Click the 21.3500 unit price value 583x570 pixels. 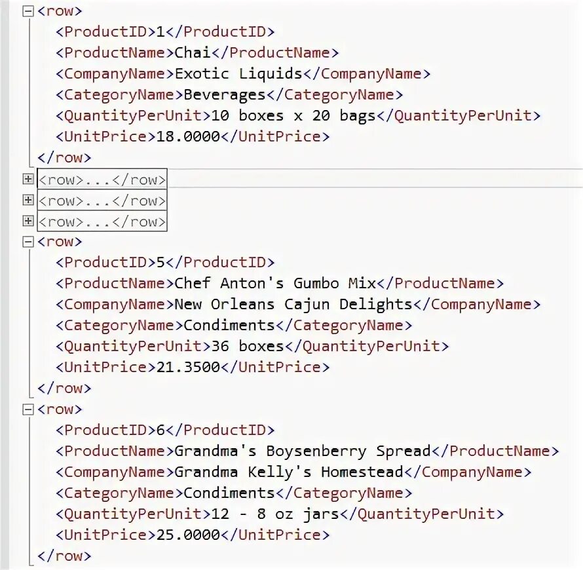[x=188, y=368]
